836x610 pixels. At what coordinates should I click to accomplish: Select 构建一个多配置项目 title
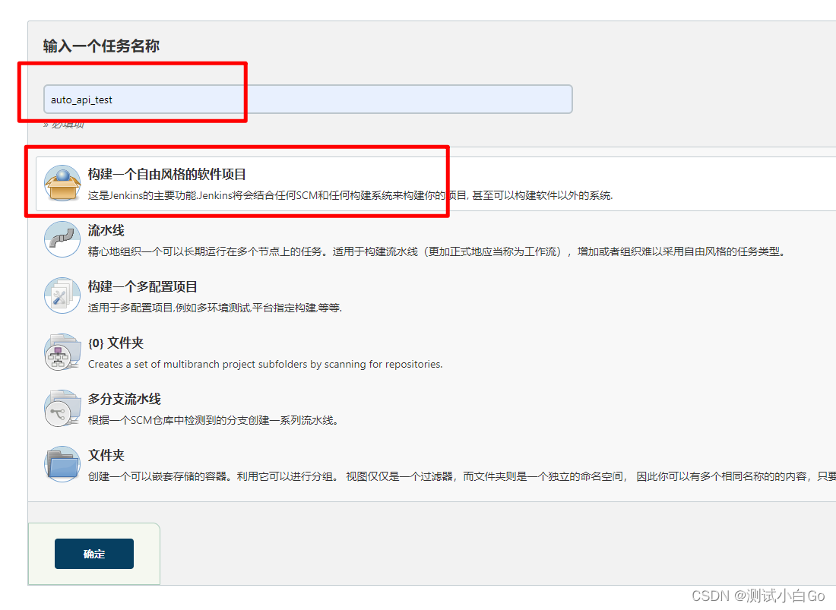(x=143, y=286)
